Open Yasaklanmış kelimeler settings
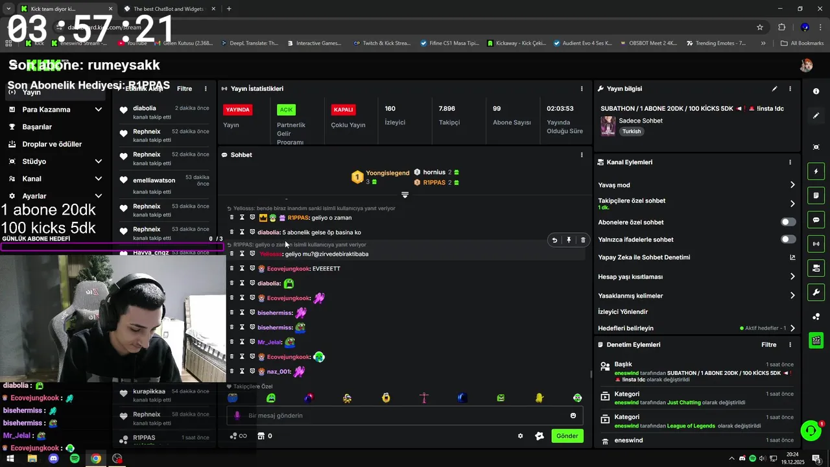 792,295
